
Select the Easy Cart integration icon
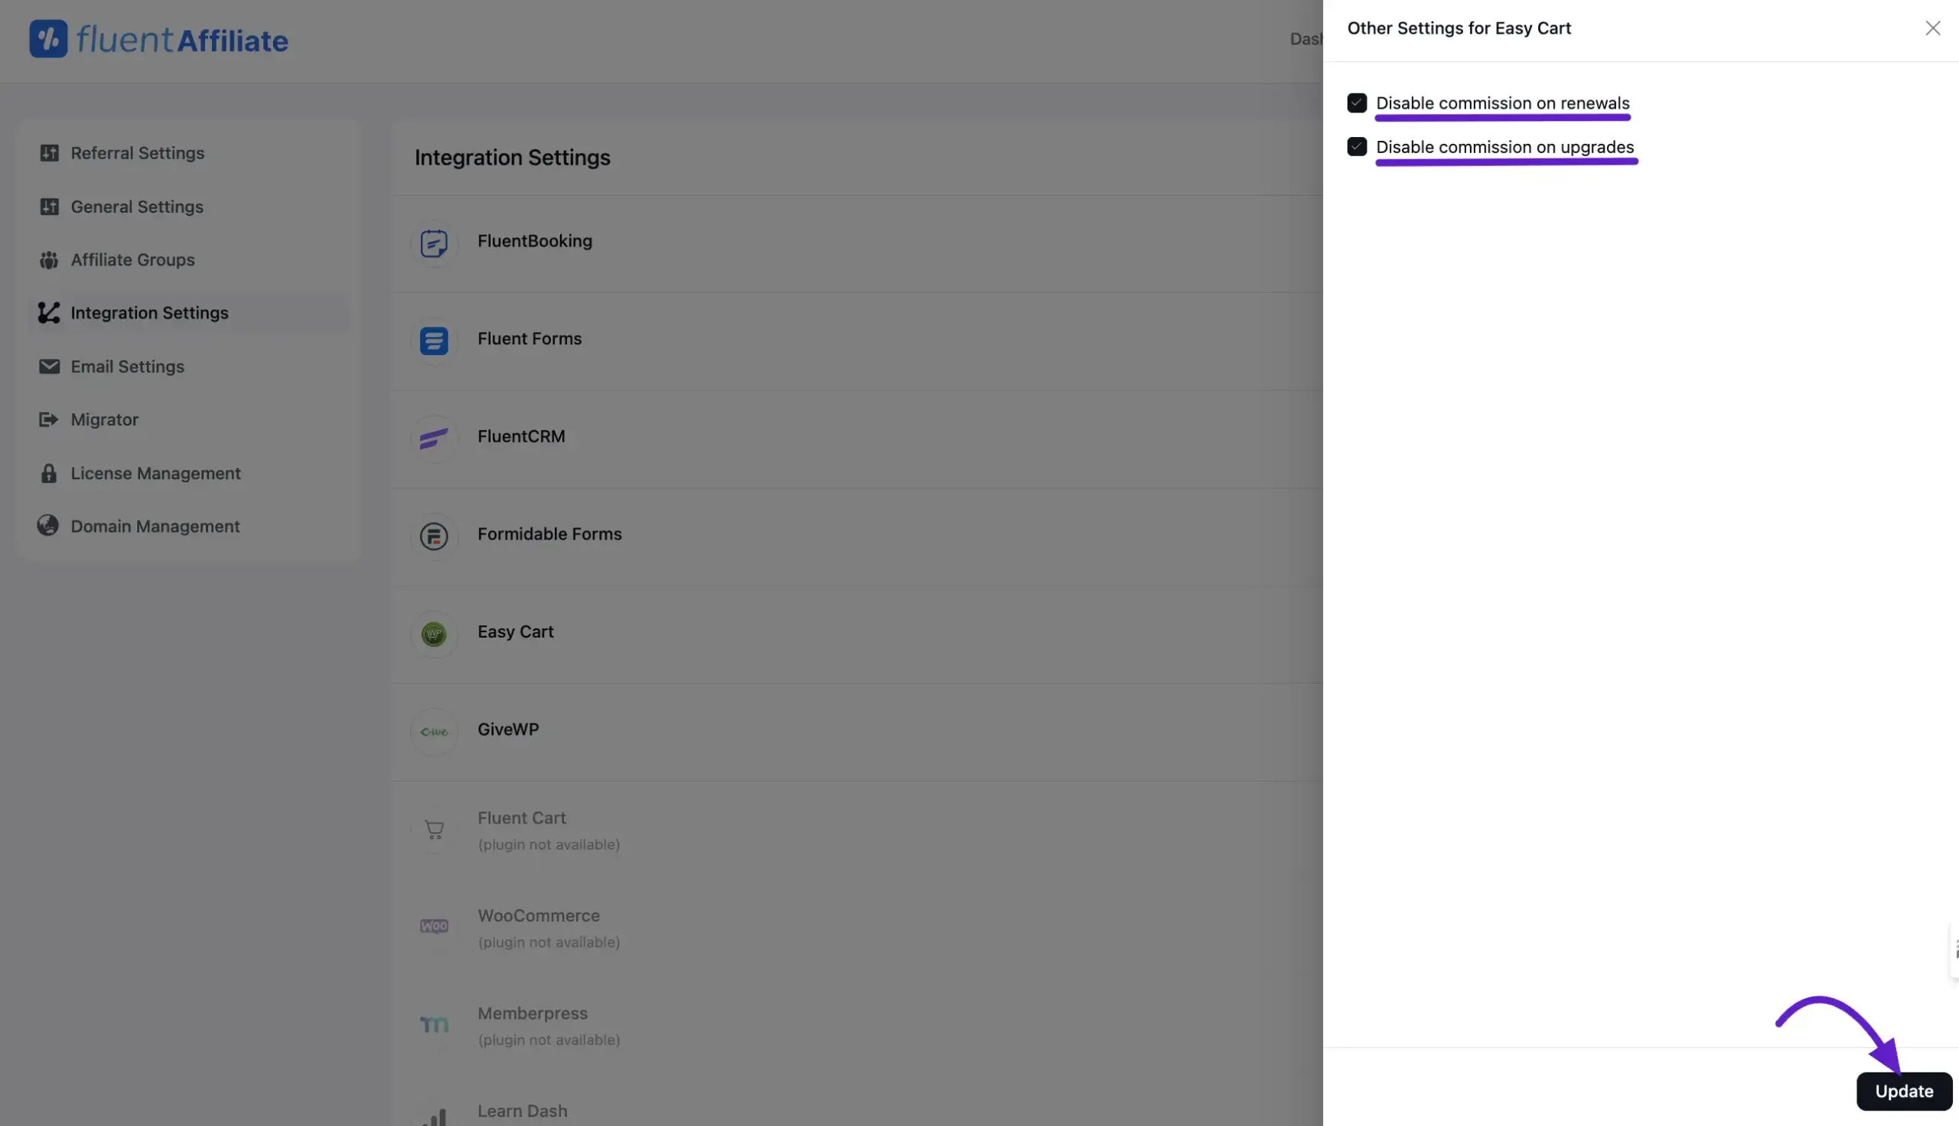click(434, 633)
